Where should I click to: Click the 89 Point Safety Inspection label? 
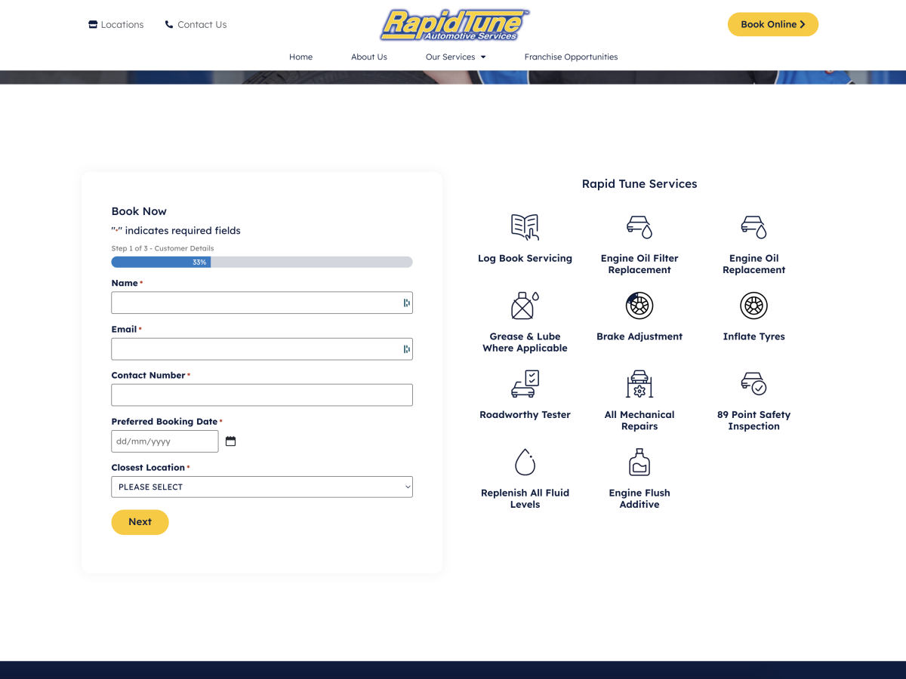coord(753,420)
